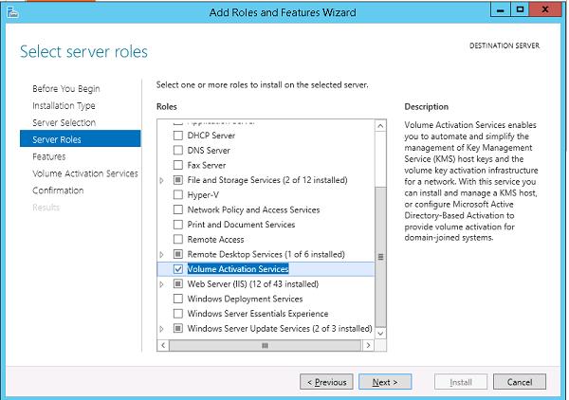
Task: Expand File and Storage Services node
Action: tap(162, 180)
